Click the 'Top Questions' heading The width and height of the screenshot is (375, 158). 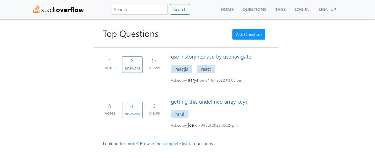[131, 34]
